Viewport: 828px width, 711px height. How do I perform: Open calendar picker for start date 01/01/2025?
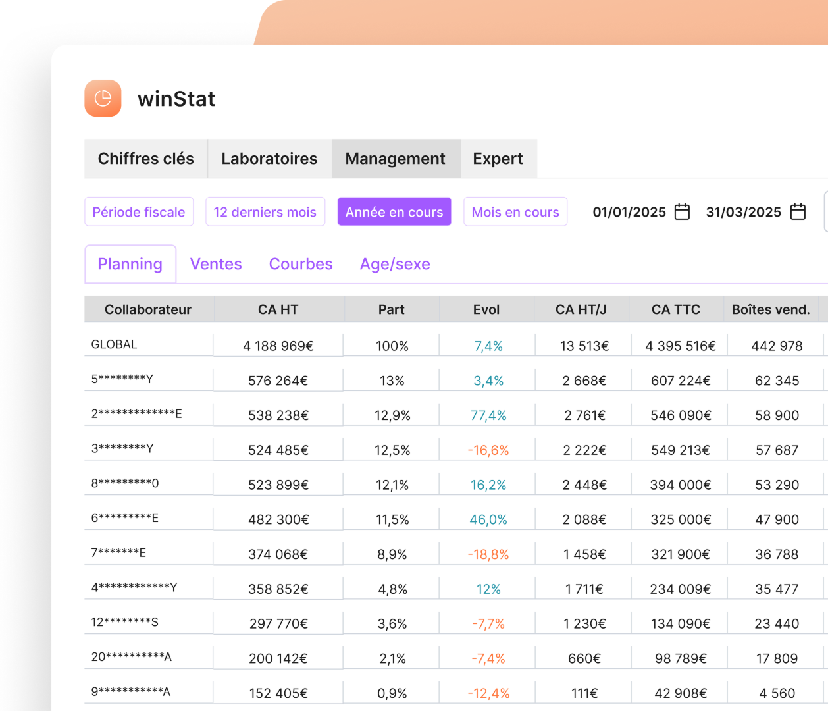[x=683, y=212]
